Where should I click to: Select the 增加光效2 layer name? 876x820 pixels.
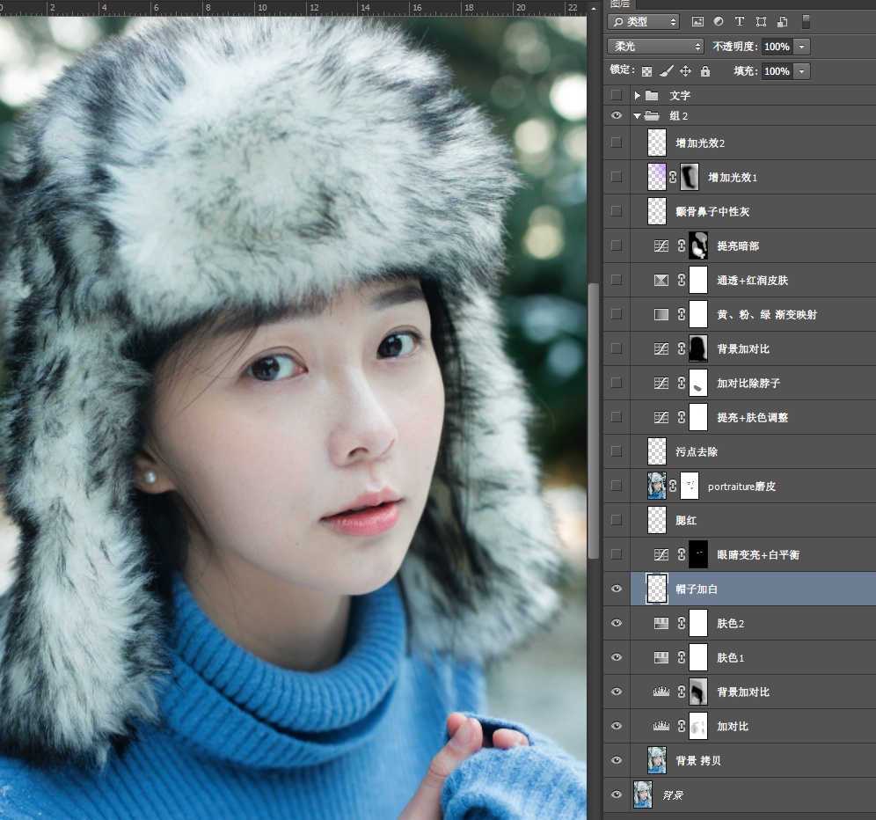(700, 143)
